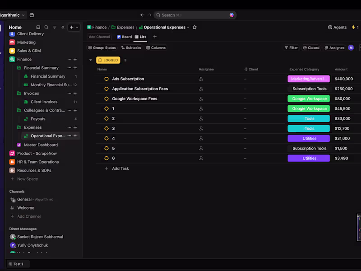This screenshot has height=271, width=361.
Task: Click the pink Marketing/Advertising category tag
Action: pyautogui.click(x=309, y=79)
